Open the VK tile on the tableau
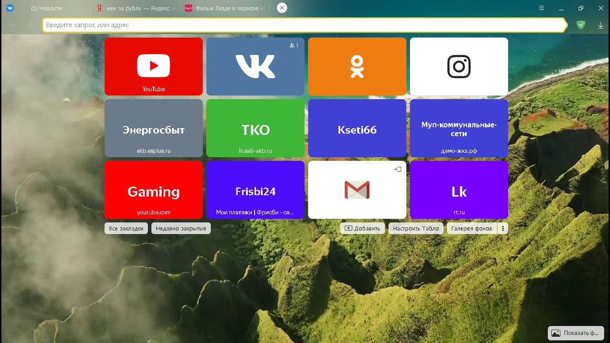610x343 pixels. (255, 66)
